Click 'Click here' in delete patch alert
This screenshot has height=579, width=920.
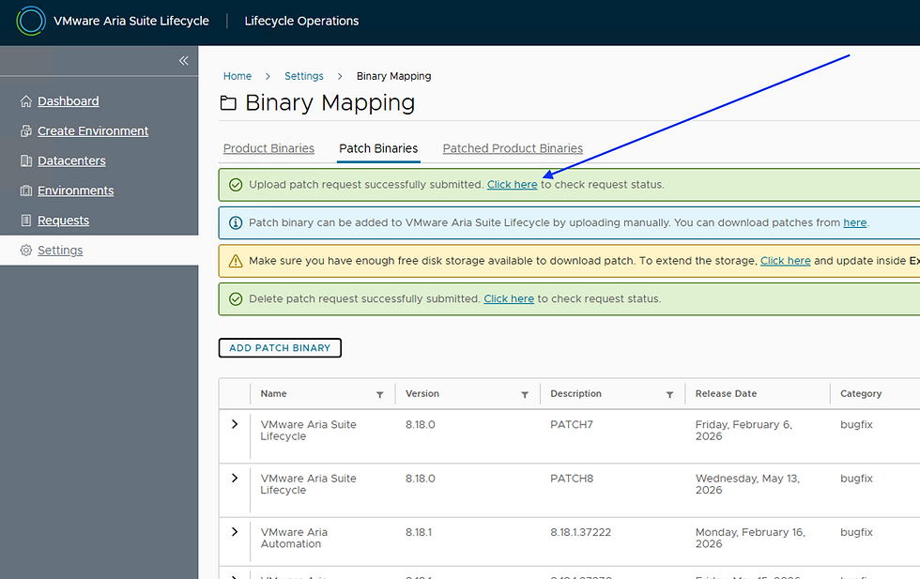(x=509, y=299)
